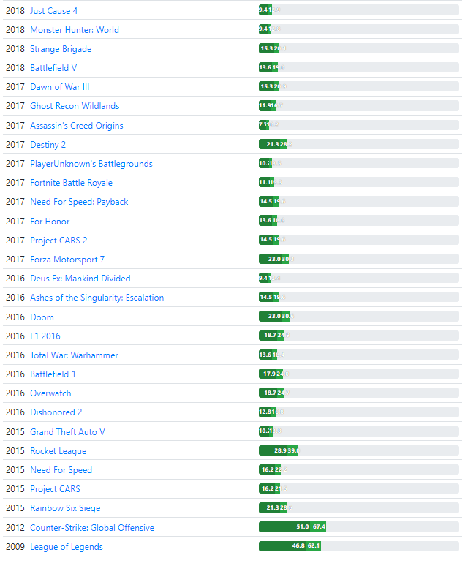
Task: Open the Assassin's Creed Origins link
Action: [77, 126]
